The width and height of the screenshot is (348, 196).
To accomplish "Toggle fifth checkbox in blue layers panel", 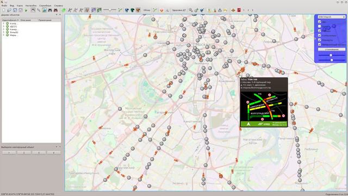I will coord(319,40).
